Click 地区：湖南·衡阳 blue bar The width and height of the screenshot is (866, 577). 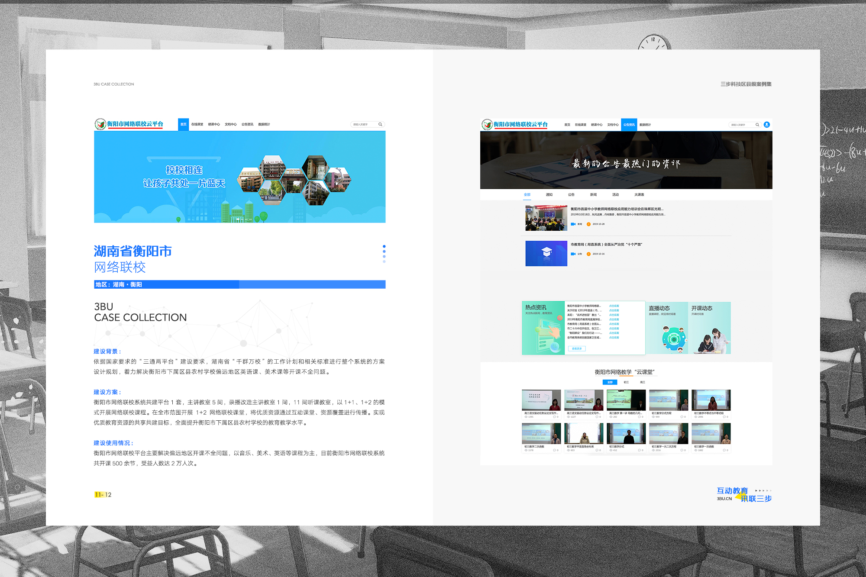[x=240, y=284]
